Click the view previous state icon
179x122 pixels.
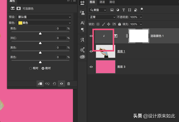(x=47, y=84)
